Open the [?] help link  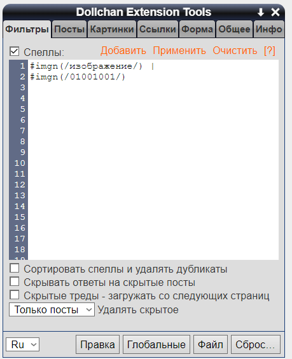coord(270,50)
